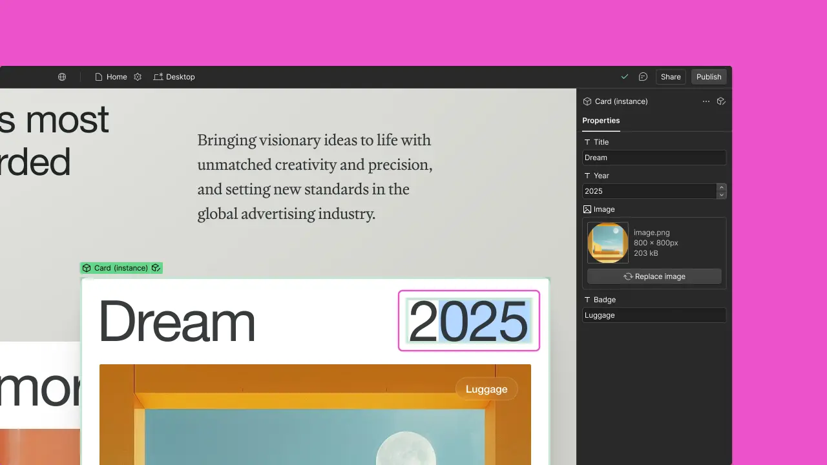Click the Card (instance) panel title

(621, 101)
